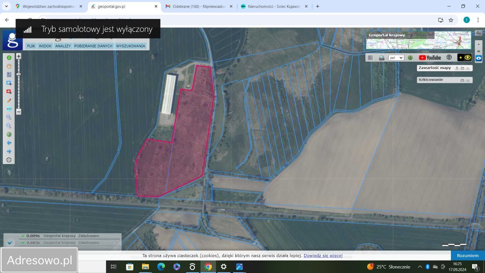Activate the magnifier zoom-in tool
Image resolution: width=485 pixels, height=273 pixels.
coord(9,117)
